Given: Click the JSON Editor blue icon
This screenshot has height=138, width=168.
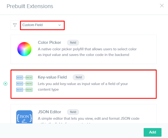Looking at the screenshot, I should tap(24, 117).
